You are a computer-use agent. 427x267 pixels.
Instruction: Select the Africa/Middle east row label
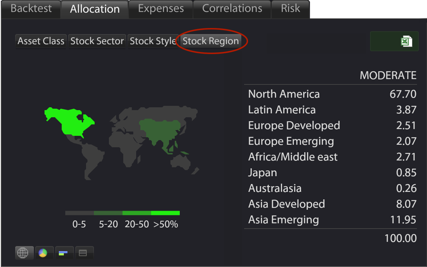tap(293, 157)
